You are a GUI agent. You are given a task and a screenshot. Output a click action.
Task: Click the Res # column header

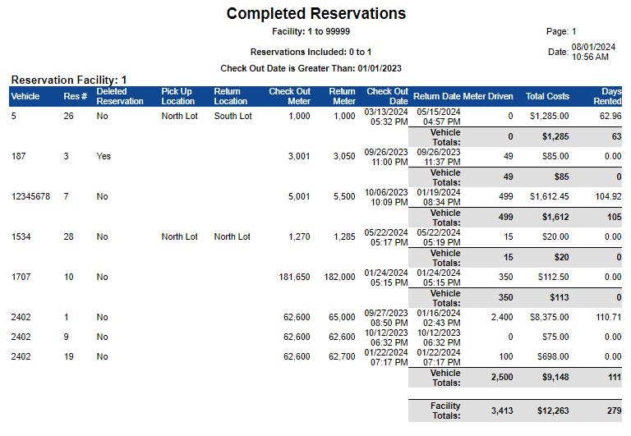coord(76,96)
